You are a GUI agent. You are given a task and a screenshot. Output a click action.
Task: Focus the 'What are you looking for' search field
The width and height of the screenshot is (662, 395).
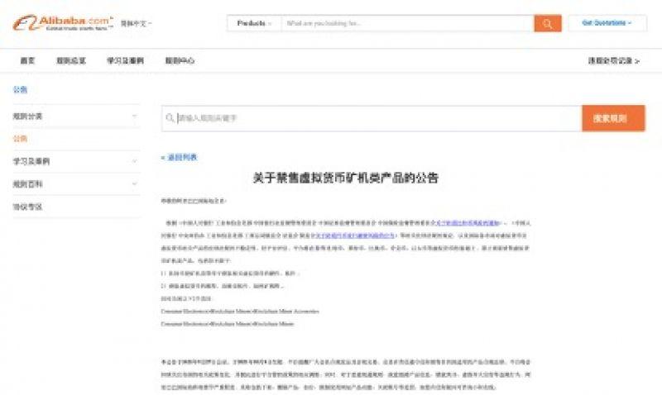point(407,23)
